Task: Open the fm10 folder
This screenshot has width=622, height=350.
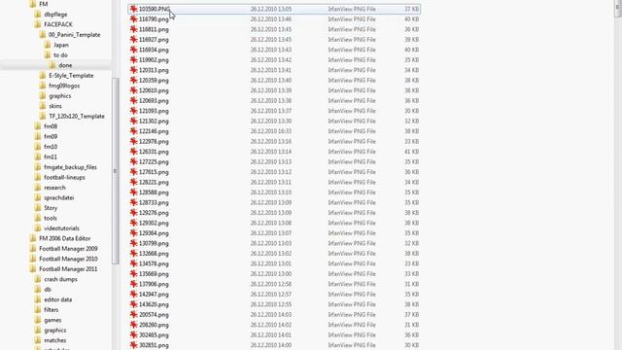Action: pyautogui.click(x=51, y=147)
